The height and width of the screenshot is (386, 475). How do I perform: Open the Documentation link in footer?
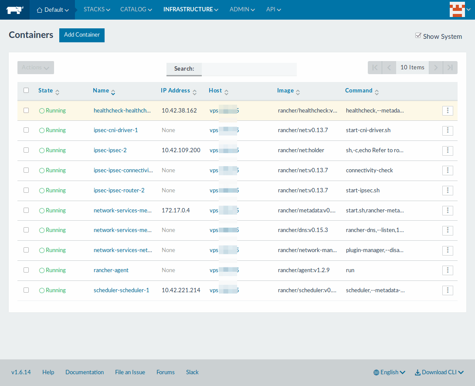pyautogui.click(x=85, y=372)
